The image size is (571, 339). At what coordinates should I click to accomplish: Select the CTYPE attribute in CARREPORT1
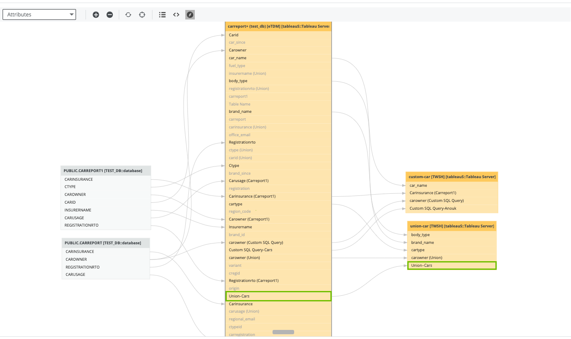point(106,187)
